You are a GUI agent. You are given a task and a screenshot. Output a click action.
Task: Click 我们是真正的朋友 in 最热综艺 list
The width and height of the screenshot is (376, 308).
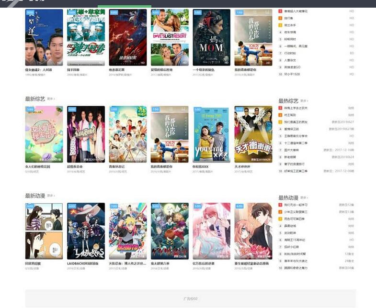coord(296,122)
